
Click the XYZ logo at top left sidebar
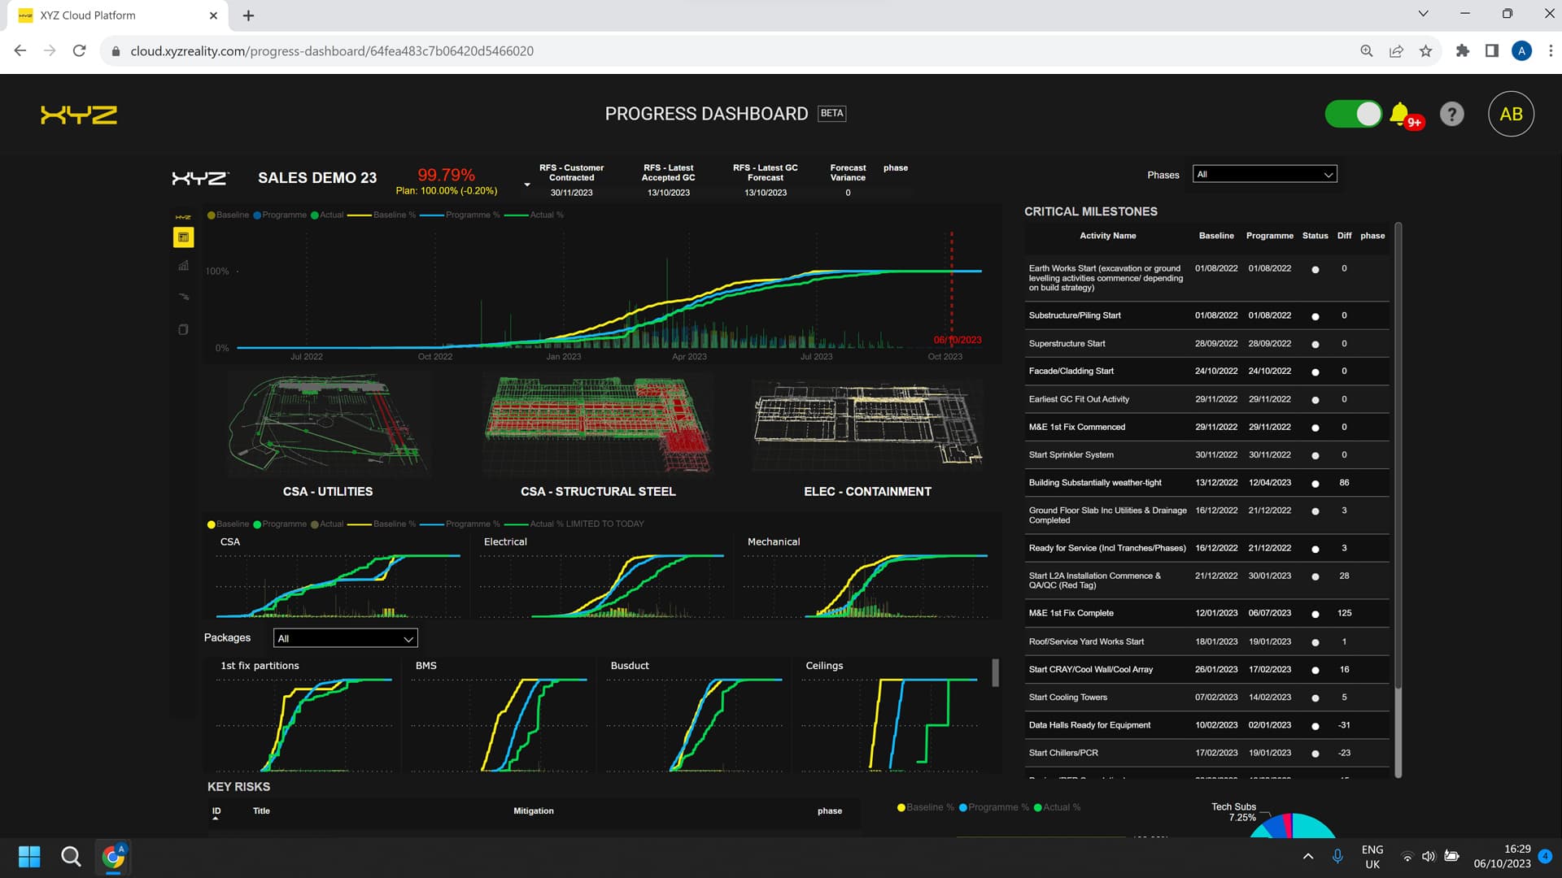point(183,216)
